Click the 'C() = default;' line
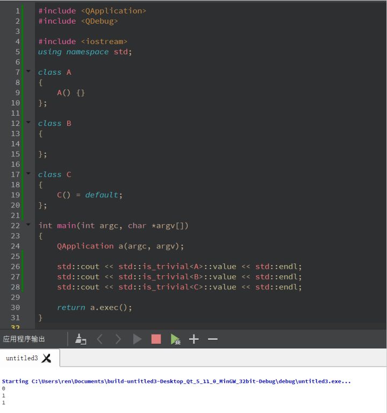This screenshot has width=387, height=413. pos(90,195)
